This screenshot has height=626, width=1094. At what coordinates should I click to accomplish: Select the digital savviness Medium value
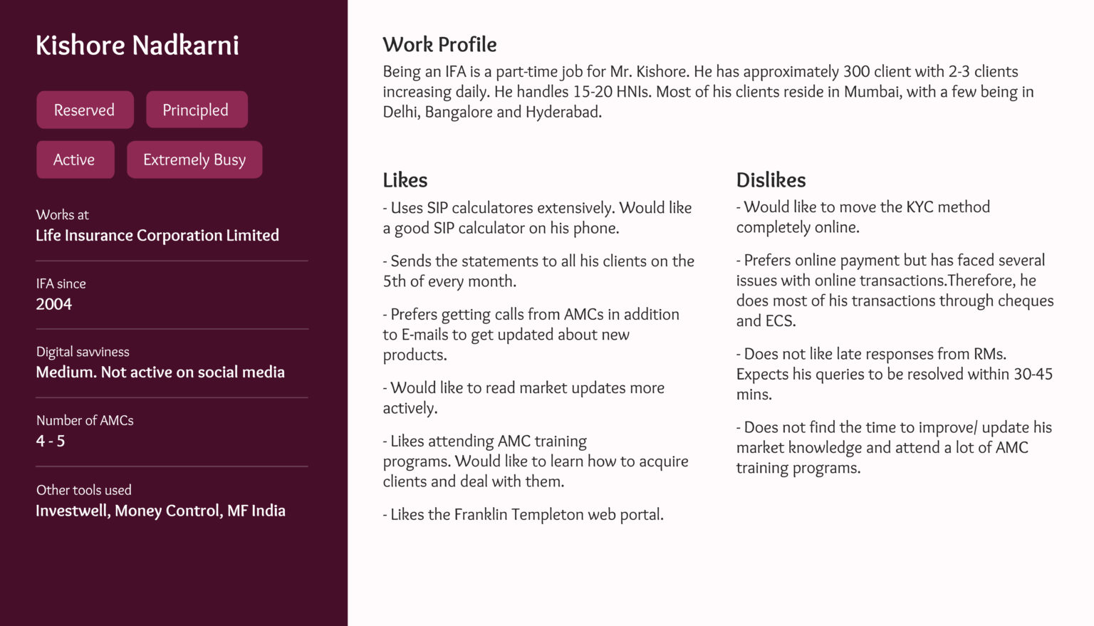pyautogui.click(x=160, y=372)
